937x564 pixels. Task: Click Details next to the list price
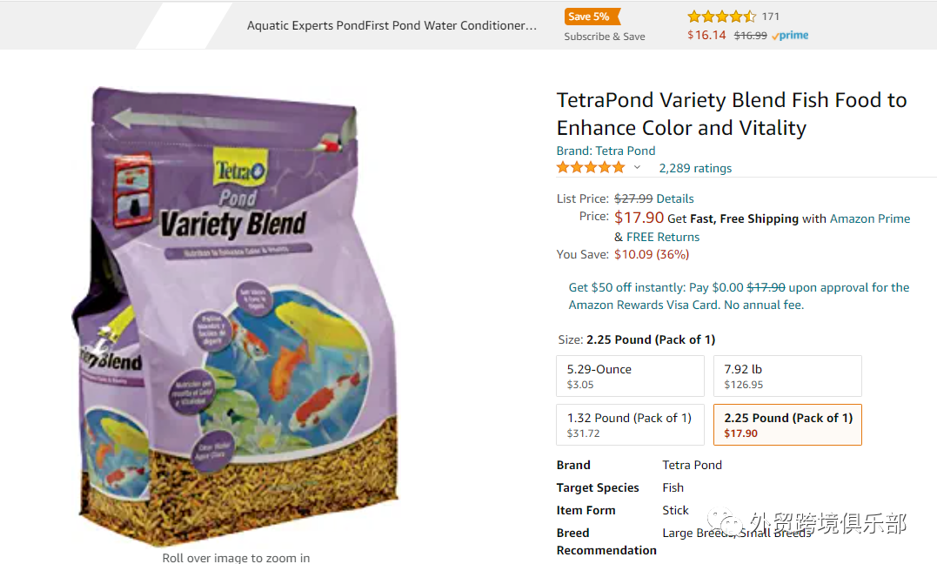pyautogui.click(x=674, y=198)
